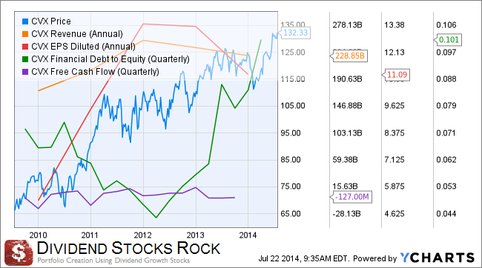Click the 0.071 ratio axis value
This screenshot has height=268, width=482.
click(446, 133)
